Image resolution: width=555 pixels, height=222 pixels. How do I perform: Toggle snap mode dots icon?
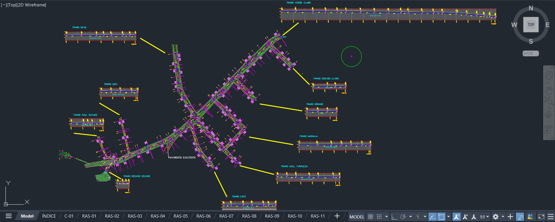(x=379, y=216)
